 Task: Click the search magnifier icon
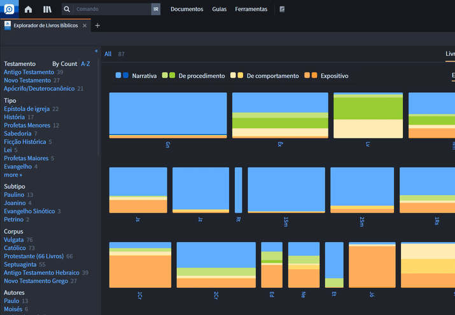point(67,10)
